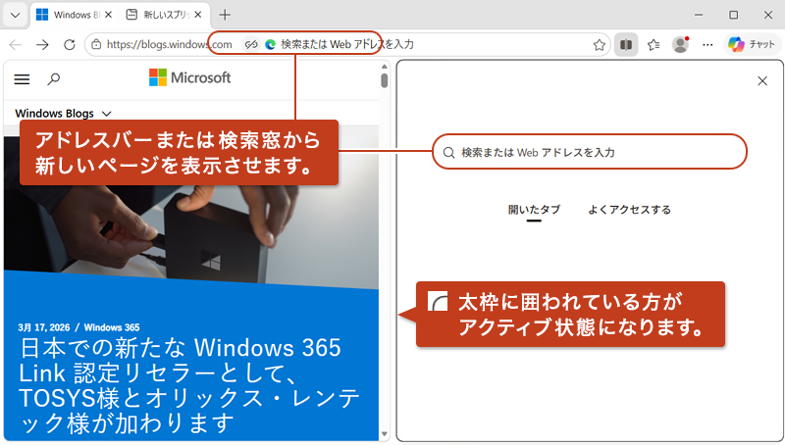Toggle the split screen button

[x=626, y=44]
